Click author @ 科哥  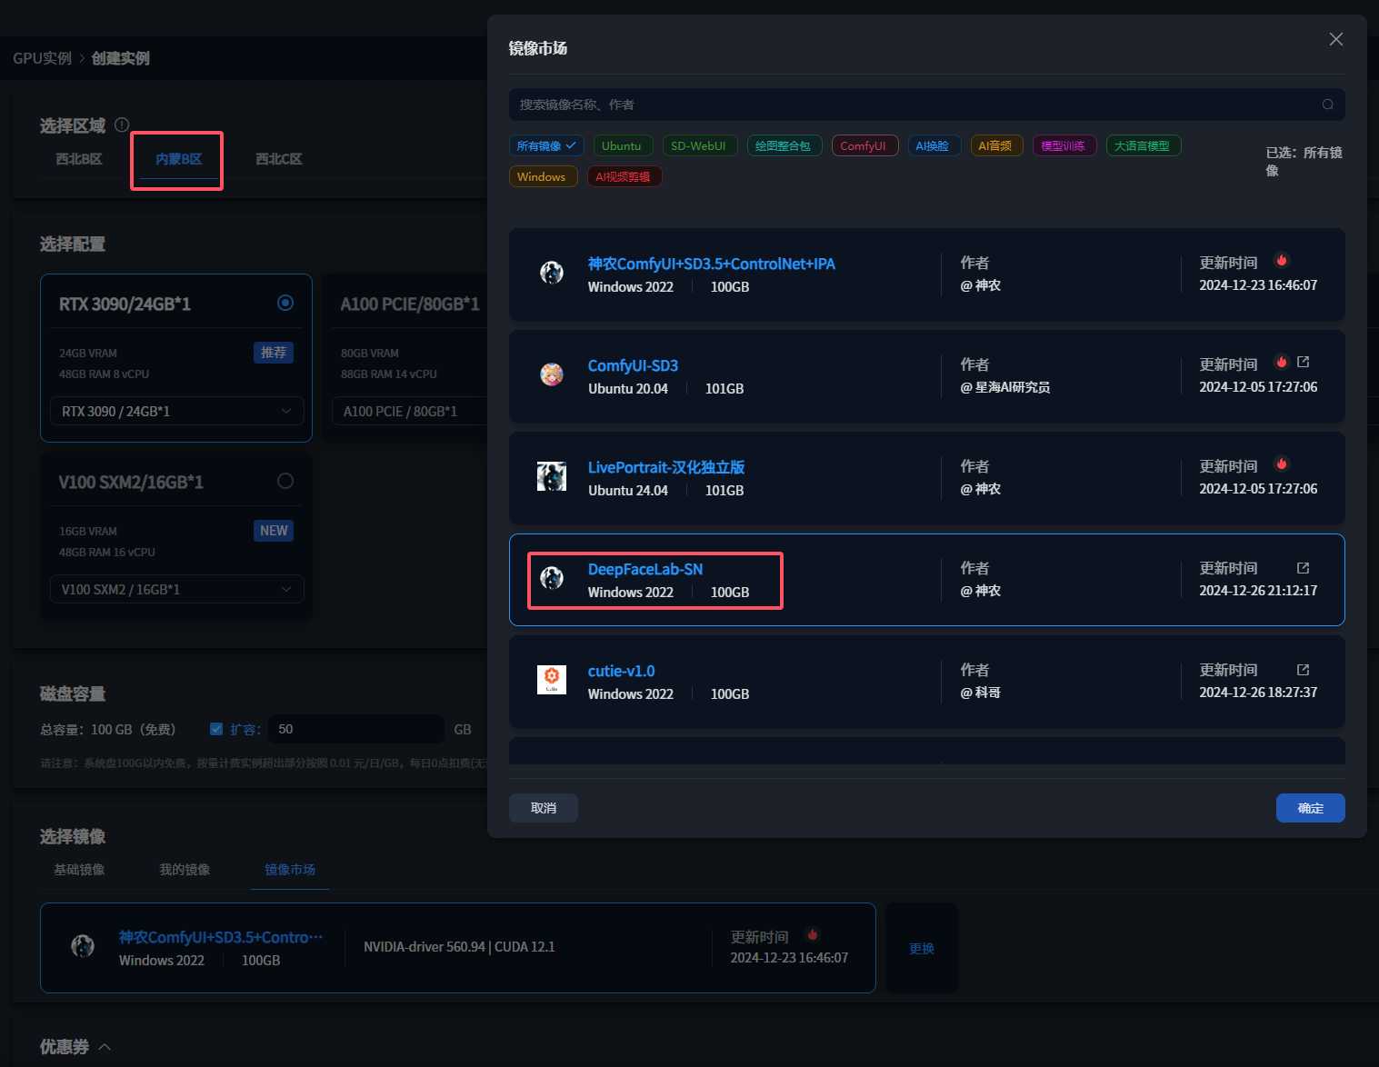[981, 693]
